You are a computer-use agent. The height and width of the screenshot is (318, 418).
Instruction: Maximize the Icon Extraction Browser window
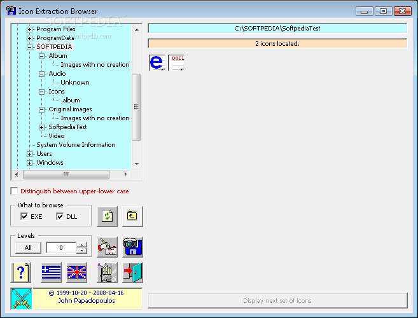pyautogui.click(x=383, y=11)
